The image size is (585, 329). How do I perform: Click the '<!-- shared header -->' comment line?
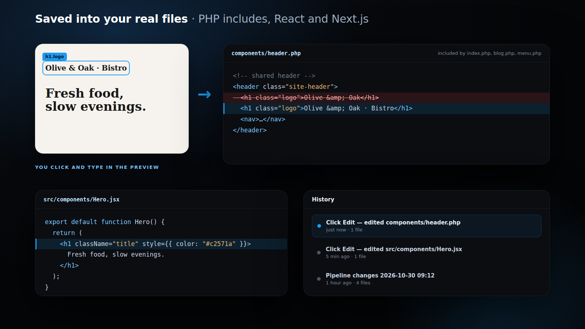tap(274, 76)
